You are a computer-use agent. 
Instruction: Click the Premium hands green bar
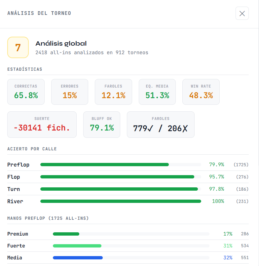coord(66,234)
